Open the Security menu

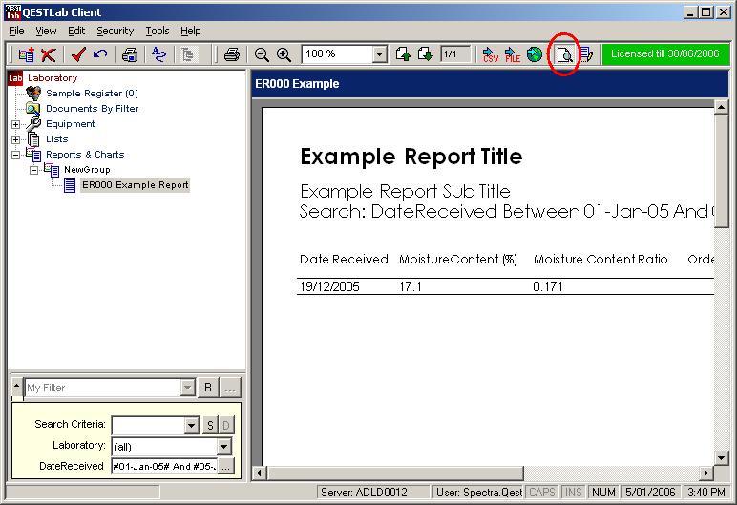click(x=115, y=31)
